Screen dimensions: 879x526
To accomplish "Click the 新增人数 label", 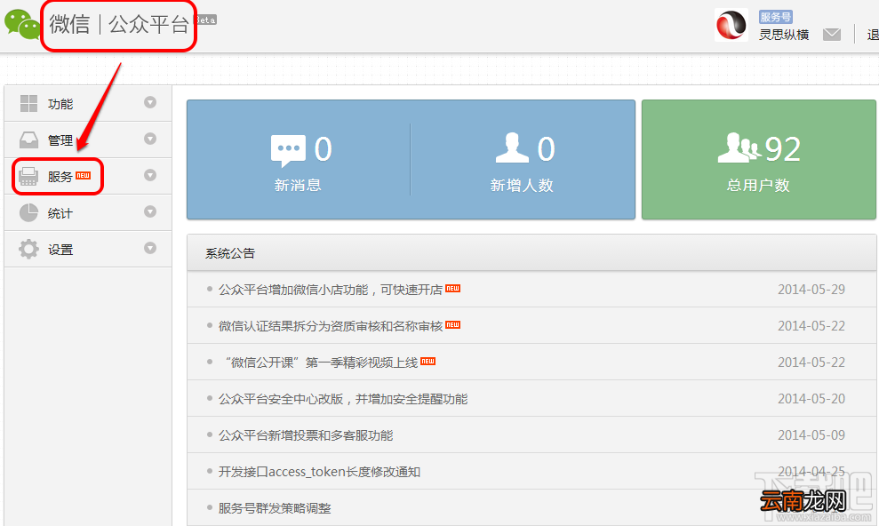I will point(522,185).
